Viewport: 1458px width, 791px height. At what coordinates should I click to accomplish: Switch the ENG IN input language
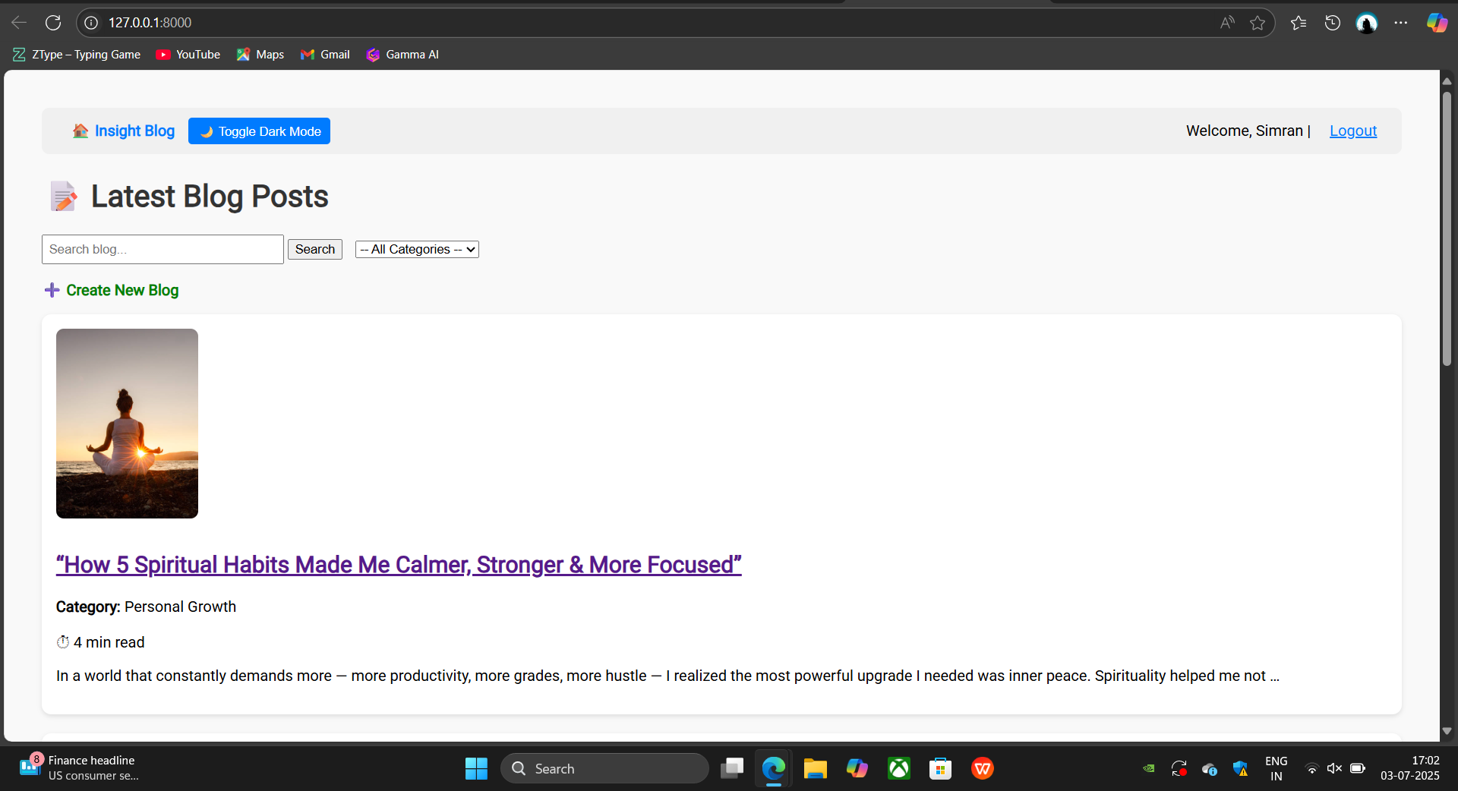click(x=1276, y=768)
